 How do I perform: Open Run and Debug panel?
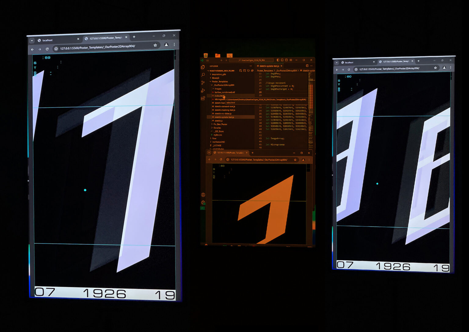coord(203,90)
